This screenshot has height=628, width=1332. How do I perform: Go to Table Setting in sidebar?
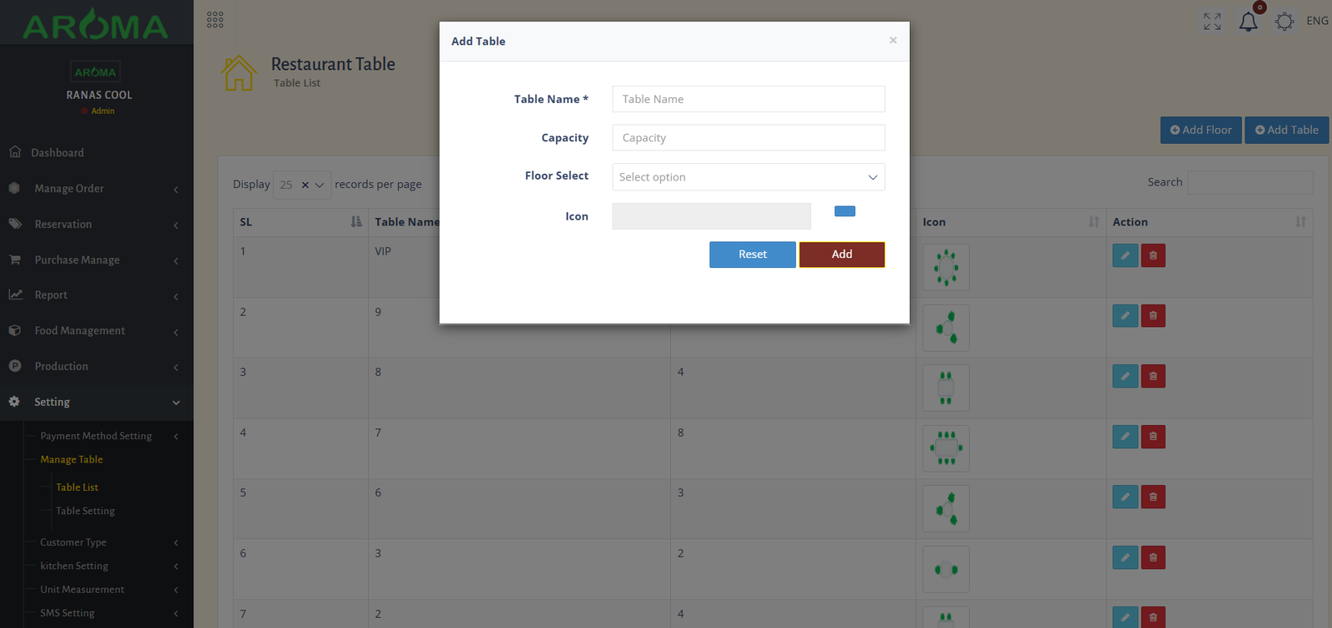85,511
